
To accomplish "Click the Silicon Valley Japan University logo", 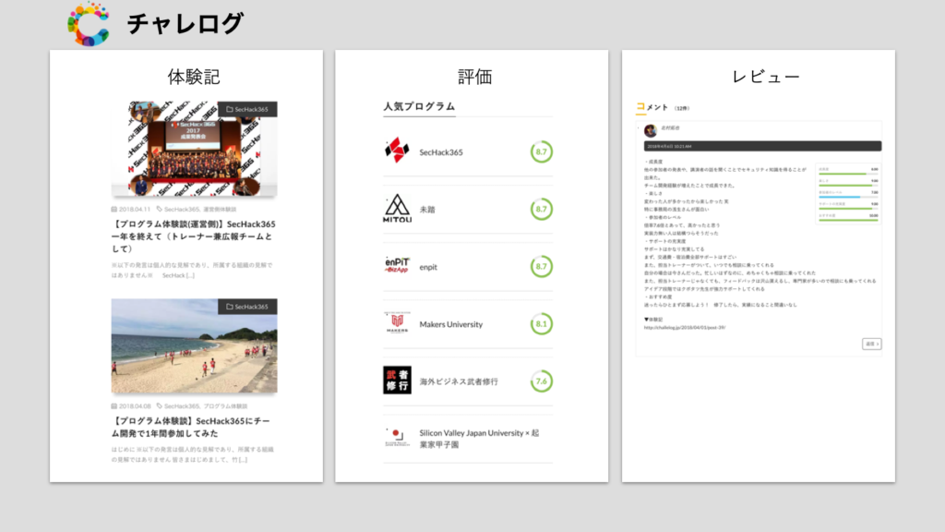I will click(397, 438).
